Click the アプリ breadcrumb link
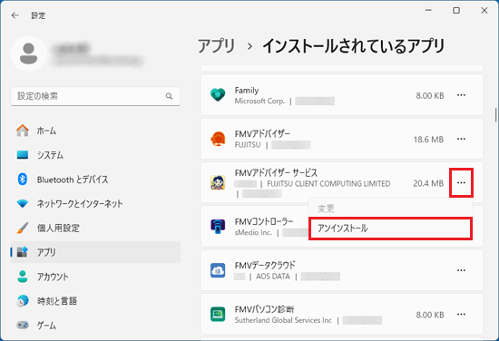The image size is (499, 341). pyautogui.click(x=217, y=46)
